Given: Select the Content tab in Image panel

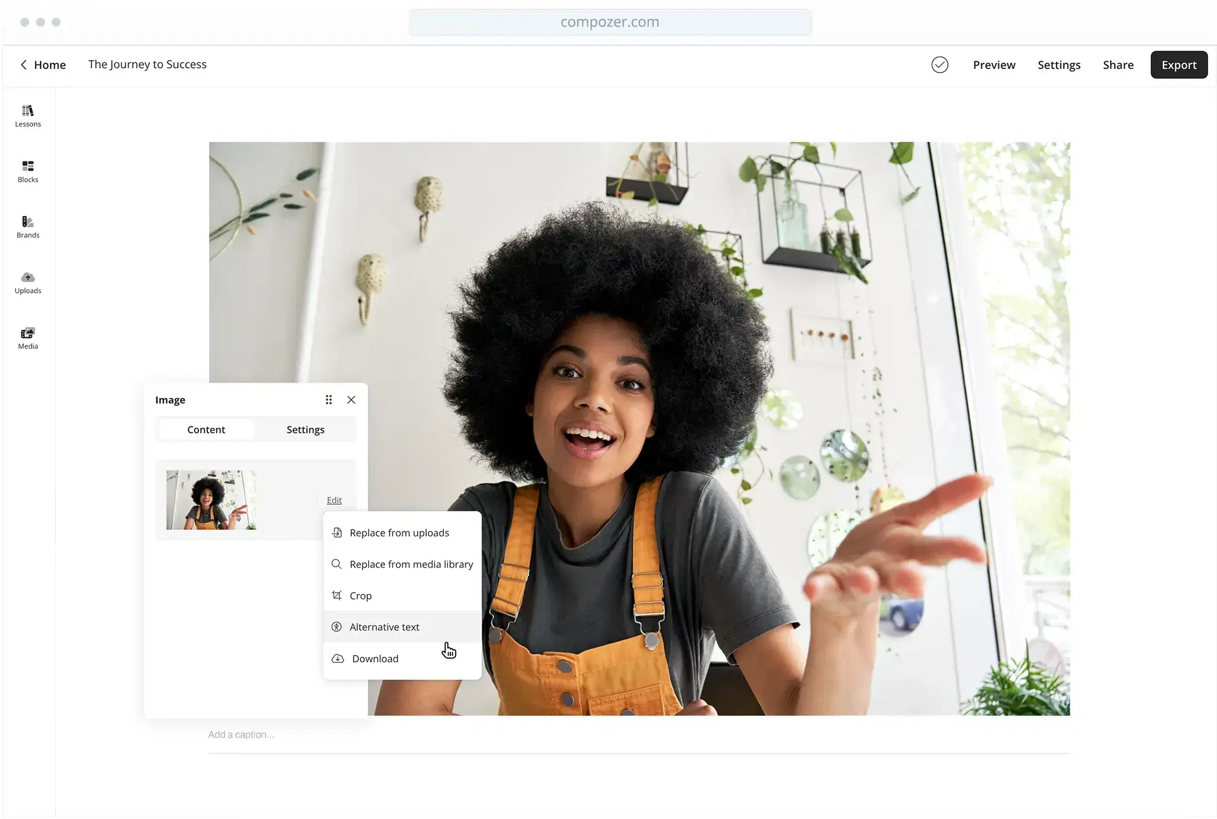Looking at the screenshot, I should [x=206, y=429].
